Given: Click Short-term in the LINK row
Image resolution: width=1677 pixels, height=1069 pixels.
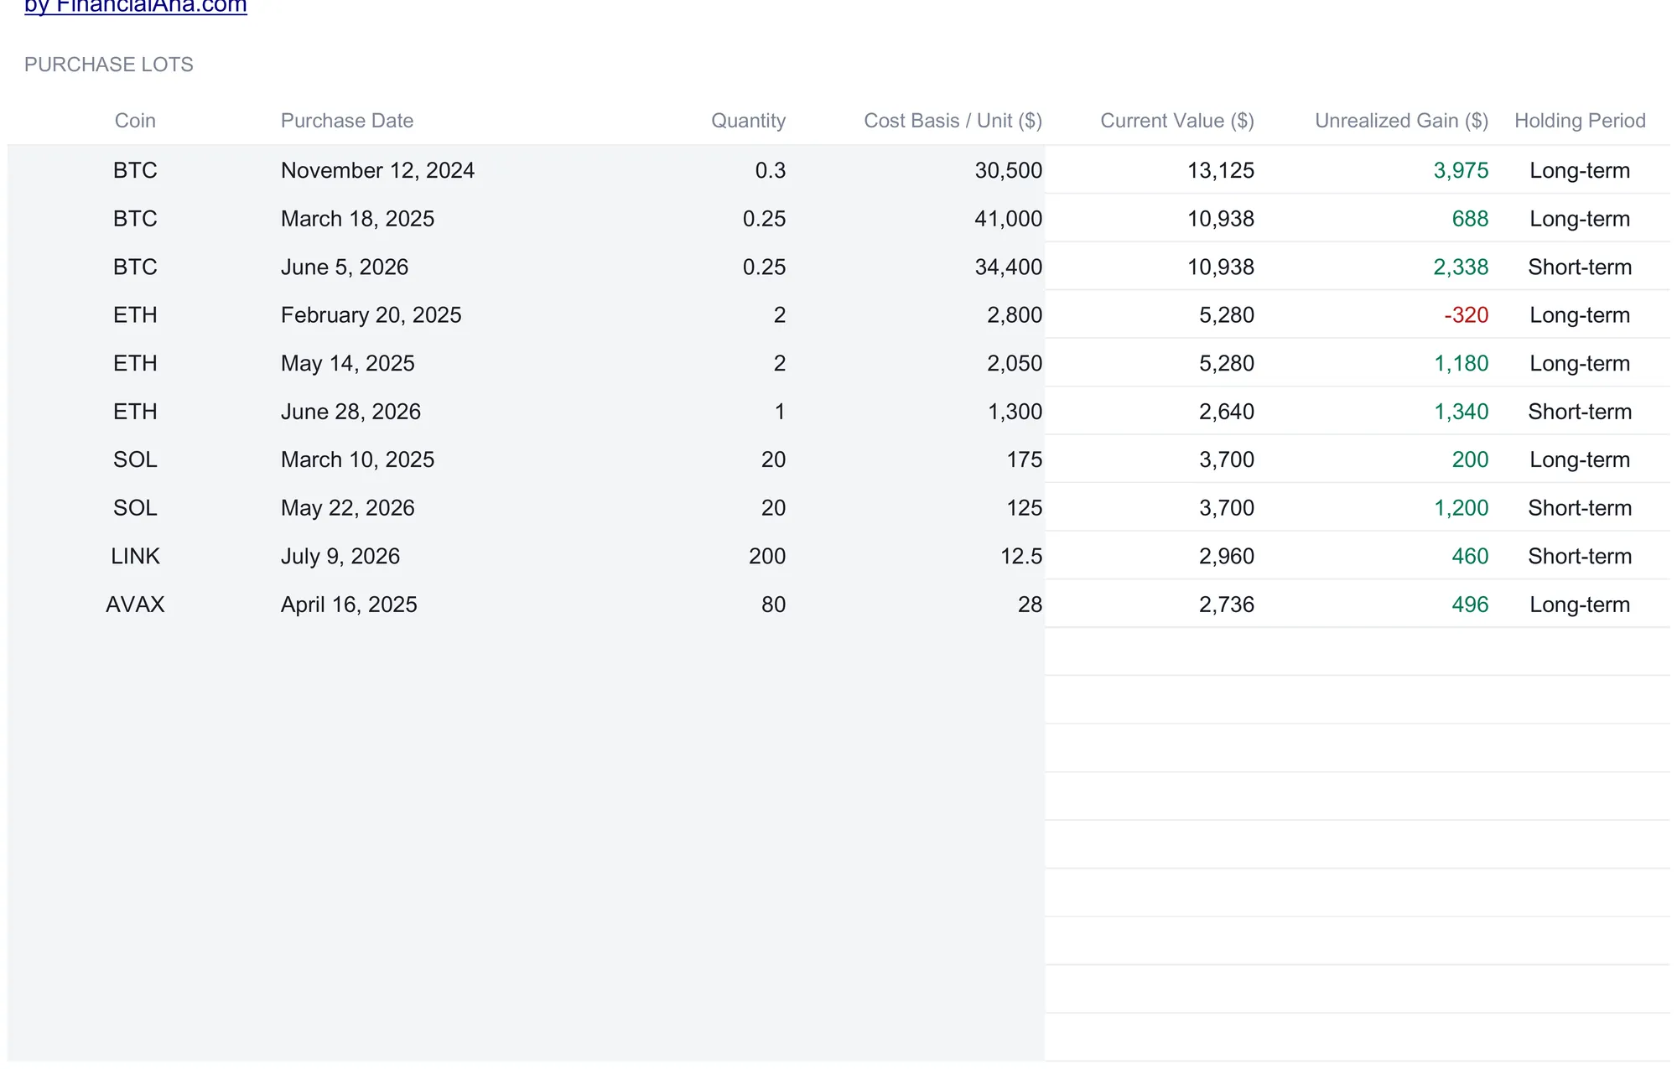Looking at the screenshot, I should [x=1580, y=556].
